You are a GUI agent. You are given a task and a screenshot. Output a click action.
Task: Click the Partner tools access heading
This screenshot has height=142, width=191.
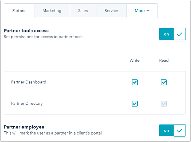tap(26, 31)
